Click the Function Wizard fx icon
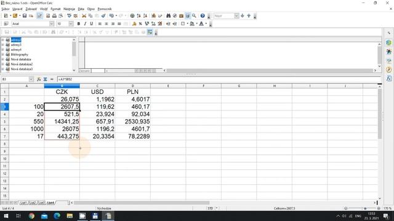Viewport: 394px width, 221px height. [x=39, y=79]
